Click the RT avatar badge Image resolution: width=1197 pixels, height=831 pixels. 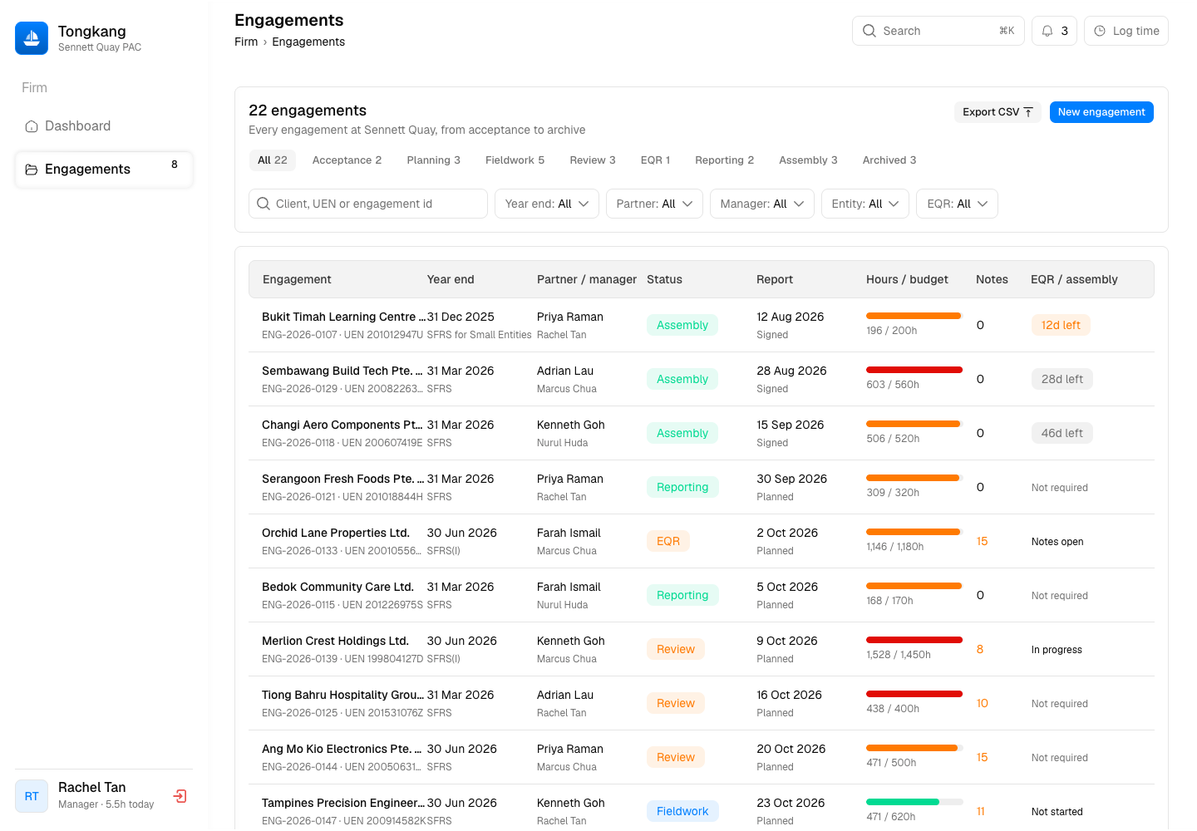(x=32, y=796)
